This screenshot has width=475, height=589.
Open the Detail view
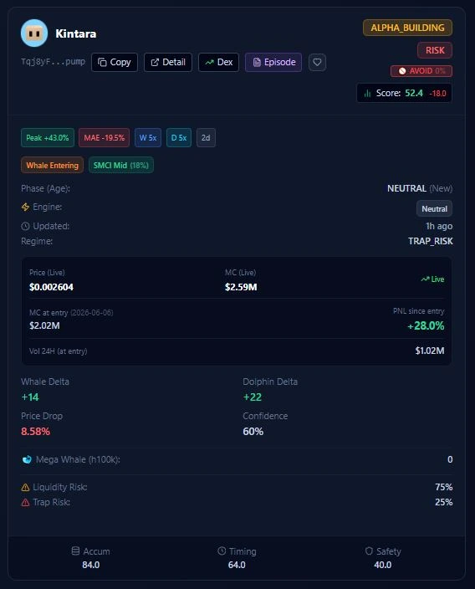tap(168, 62)
